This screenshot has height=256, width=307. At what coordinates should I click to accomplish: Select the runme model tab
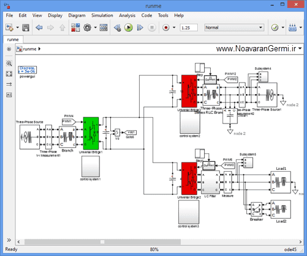coord(13,40)
